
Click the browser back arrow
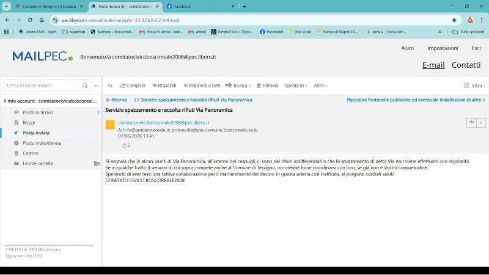click(x=7, y=20)
